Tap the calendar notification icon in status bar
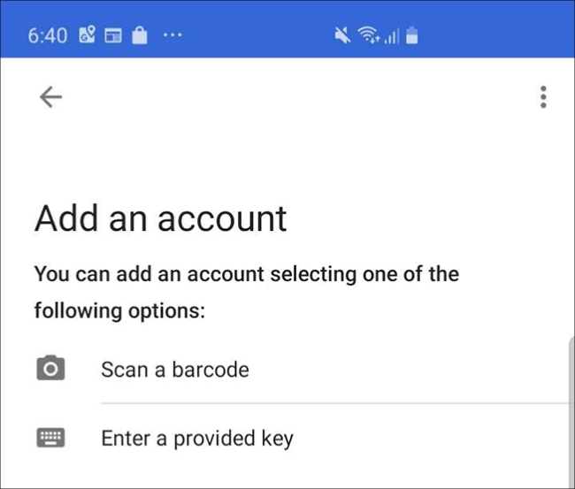This screenshot has height=489, width=575. (112, 36)
